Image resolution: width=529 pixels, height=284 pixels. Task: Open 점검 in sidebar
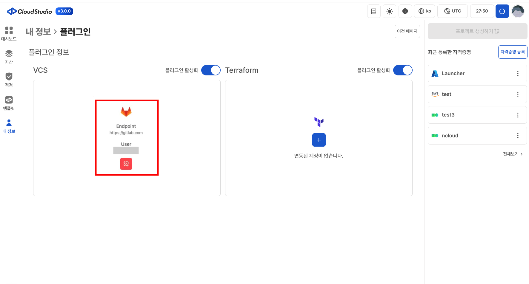[x=9, y=80]
